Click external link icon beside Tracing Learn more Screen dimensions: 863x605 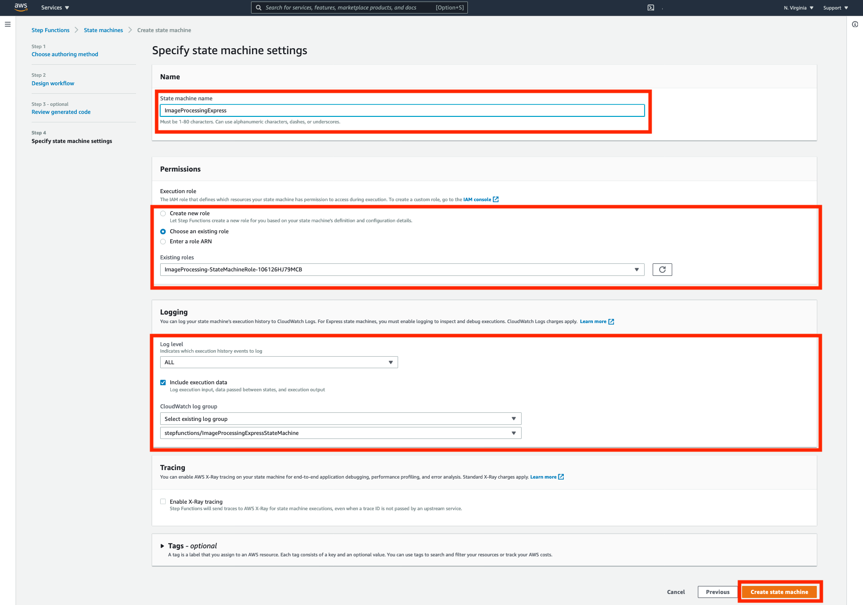coord(561,477)
